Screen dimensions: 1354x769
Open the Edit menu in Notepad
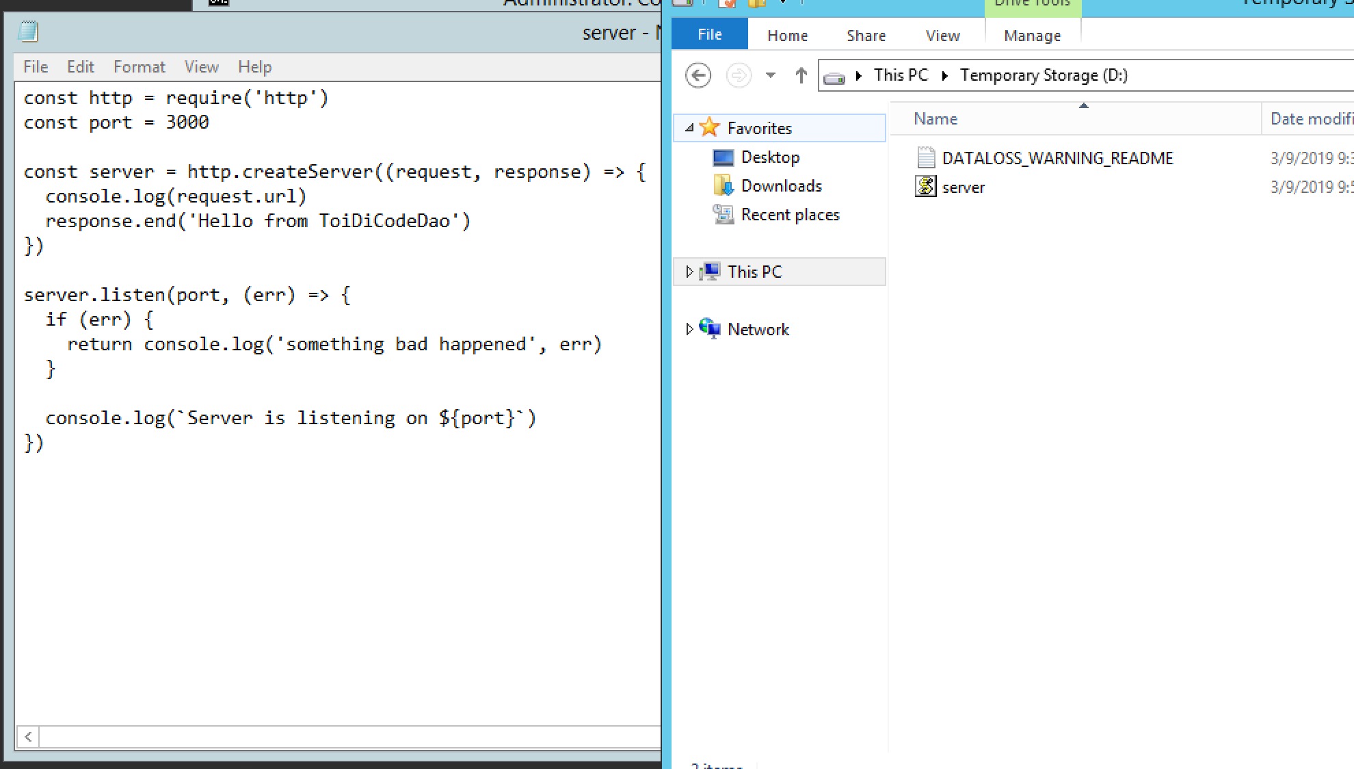[x=80, y=67]
